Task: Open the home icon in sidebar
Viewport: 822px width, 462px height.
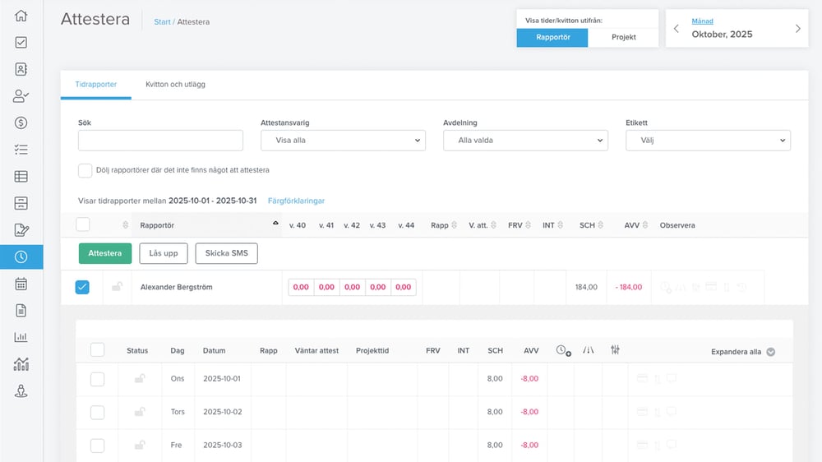Action: tap(21, 16)
